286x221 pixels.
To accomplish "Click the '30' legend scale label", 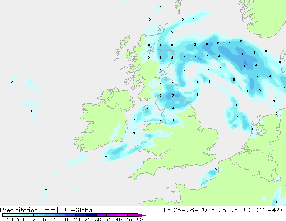I will pyautogui.click(x=98, y=219).
